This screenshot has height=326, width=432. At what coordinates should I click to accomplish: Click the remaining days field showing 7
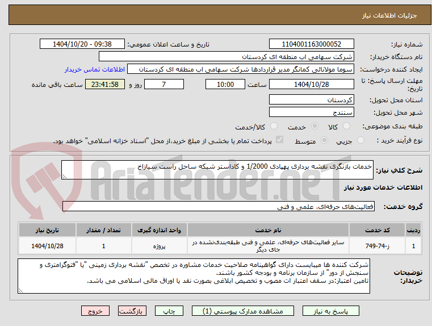click(164, 84)
